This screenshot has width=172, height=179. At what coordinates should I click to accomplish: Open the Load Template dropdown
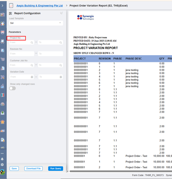36,23
